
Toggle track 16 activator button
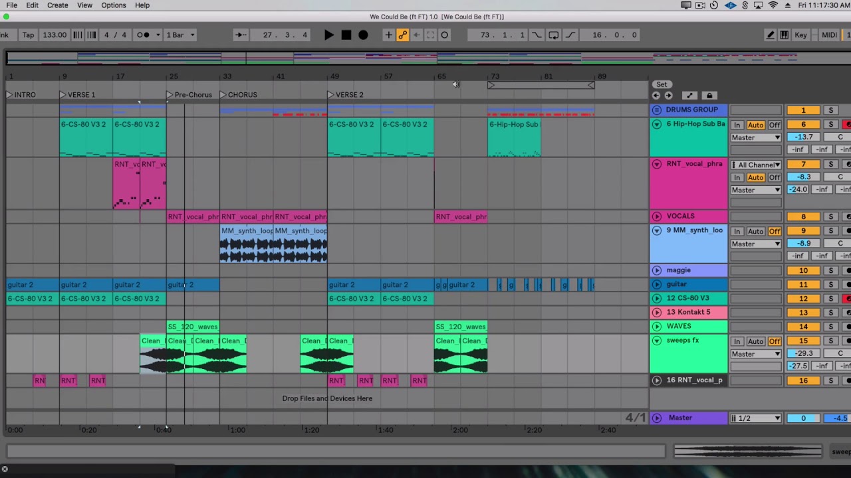click(x=803, y=380)
